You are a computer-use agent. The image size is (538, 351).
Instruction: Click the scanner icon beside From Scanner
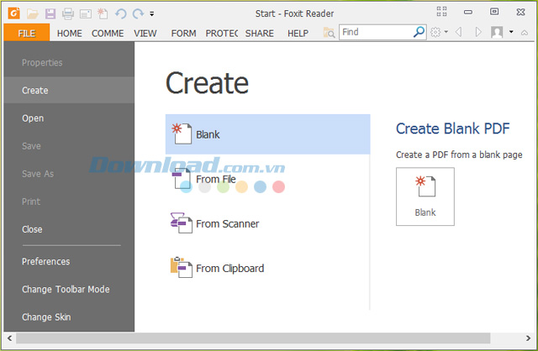click(182, 223)
